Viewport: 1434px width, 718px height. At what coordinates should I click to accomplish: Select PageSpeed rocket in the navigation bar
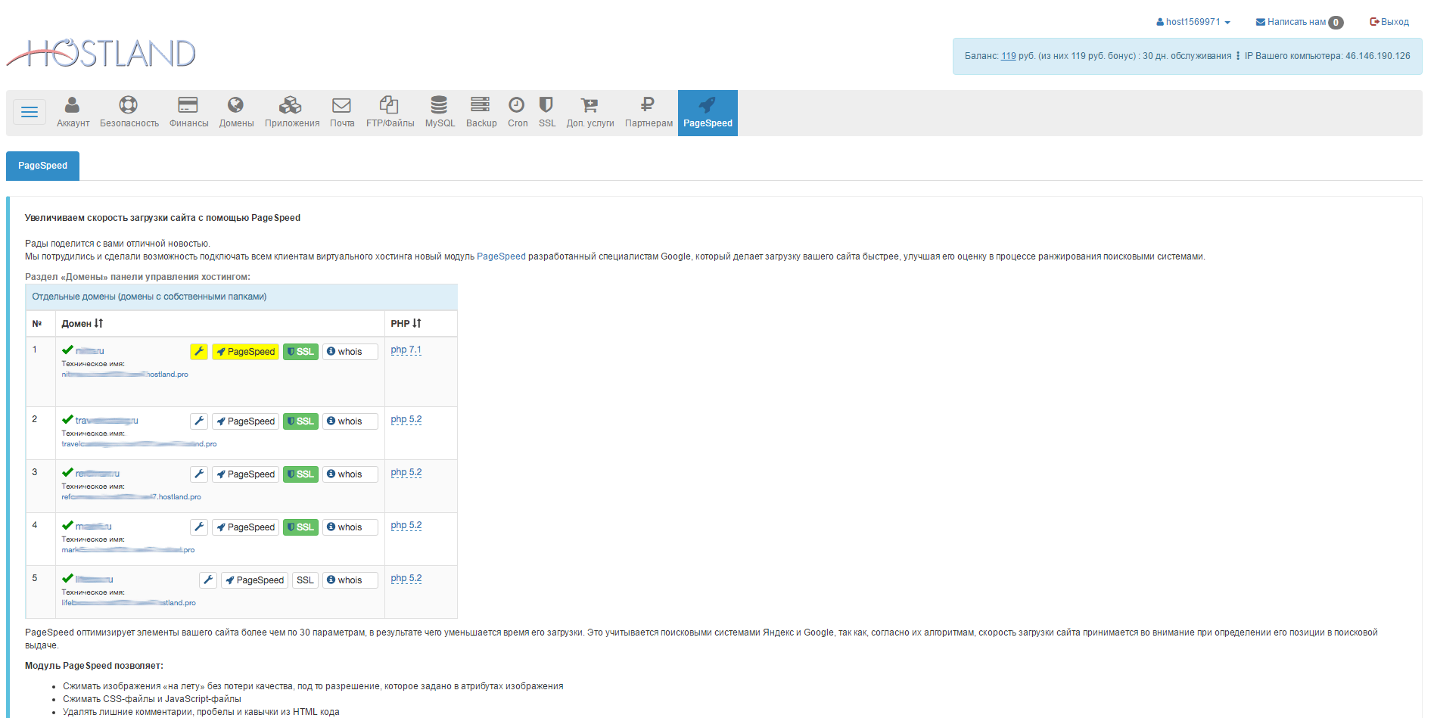(708, 113)
